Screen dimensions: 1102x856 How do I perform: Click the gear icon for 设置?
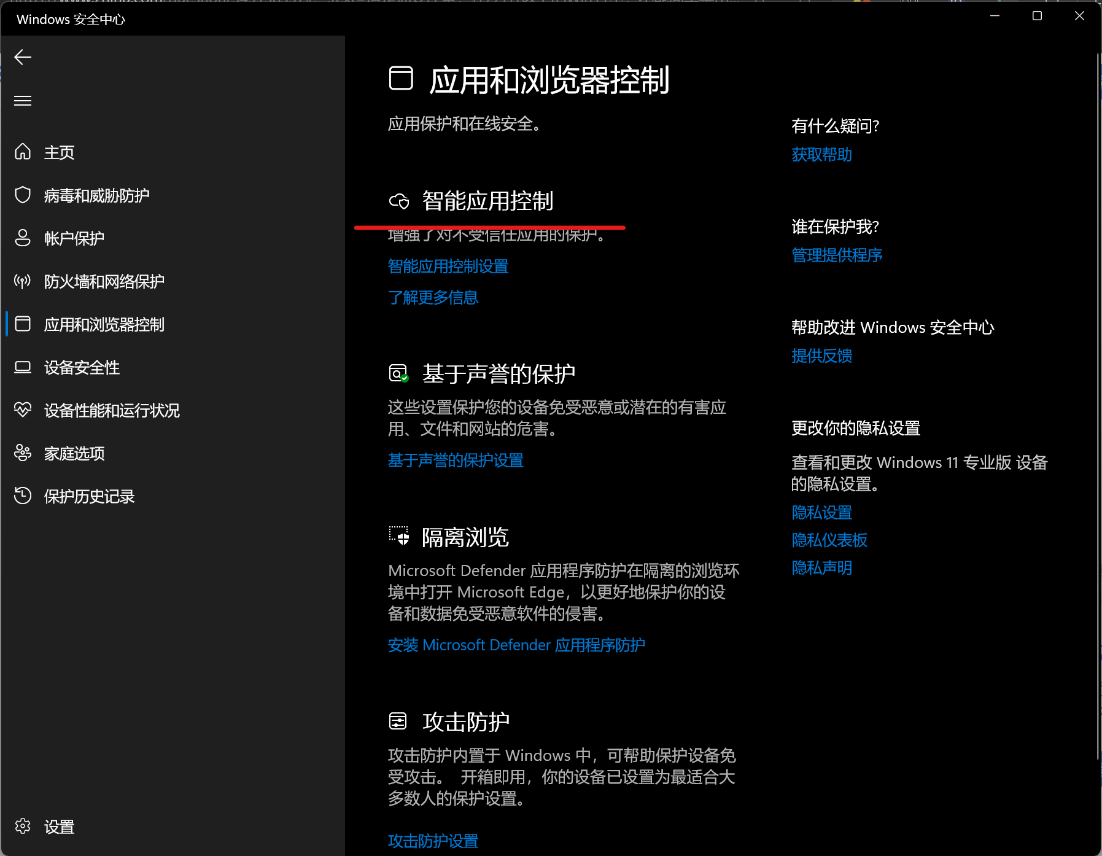23,826
